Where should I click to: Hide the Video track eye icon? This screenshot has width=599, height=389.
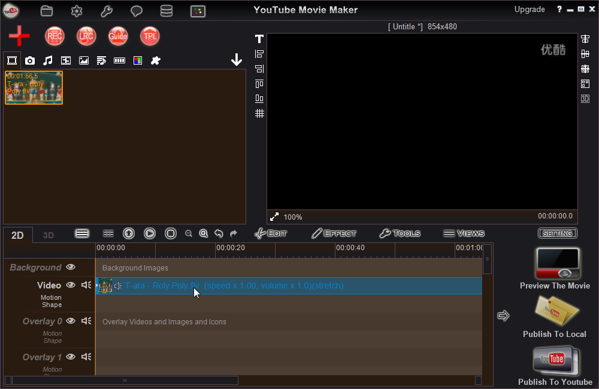pyautogui.click(x=71, y=285)
